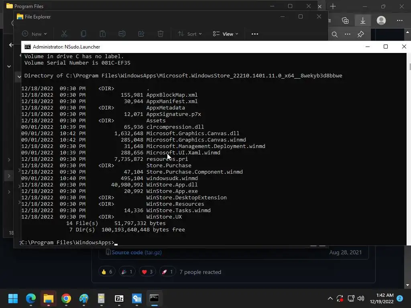Open the Source code (tar.gz) link
This screenshot has height=308, width=411.
136,252
